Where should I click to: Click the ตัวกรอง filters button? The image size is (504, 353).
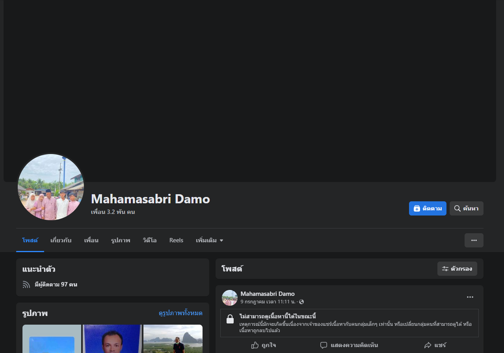457,269
